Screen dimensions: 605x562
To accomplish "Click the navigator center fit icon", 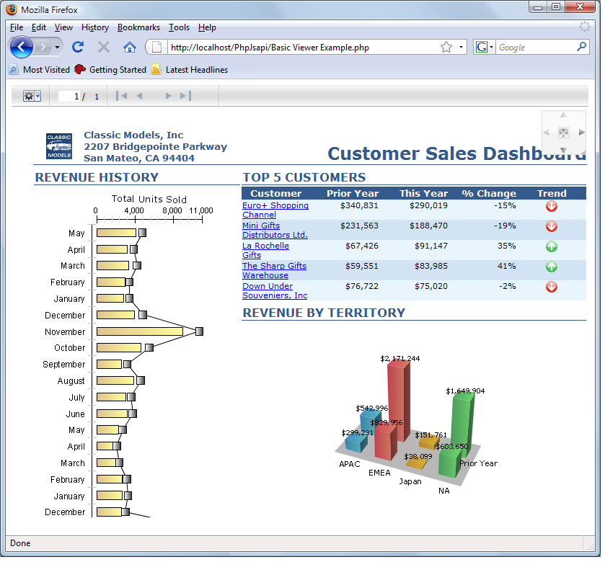I will [563, 133].
